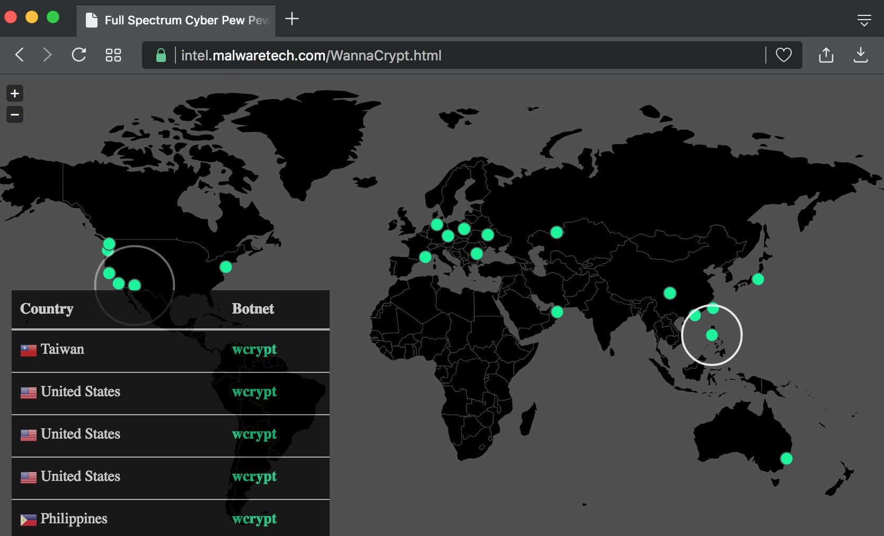Click the circled dot in the Philippines

click(x=712, y=335)
